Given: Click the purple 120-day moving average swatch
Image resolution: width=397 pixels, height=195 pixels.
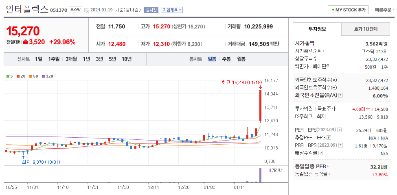Looking at the screenshot, I should click(x=43, y=76).
